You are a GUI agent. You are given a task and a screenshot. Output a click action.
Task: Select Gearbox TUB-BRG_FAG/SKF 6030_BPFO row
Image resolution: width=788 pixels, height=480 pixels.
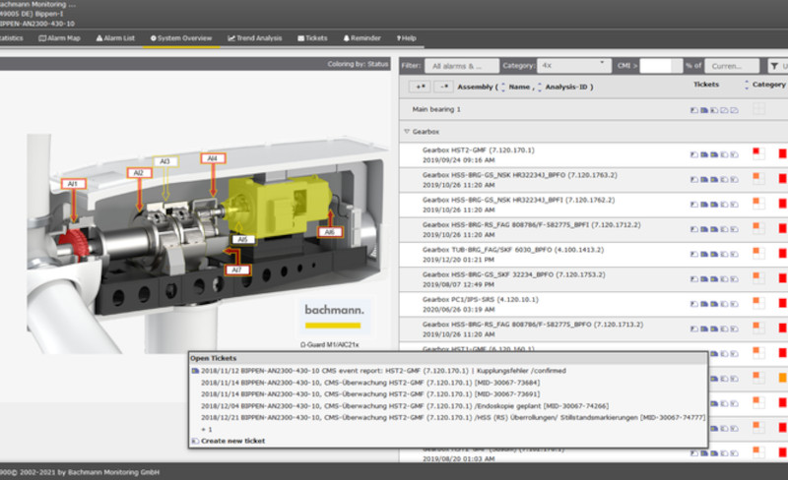594,255
